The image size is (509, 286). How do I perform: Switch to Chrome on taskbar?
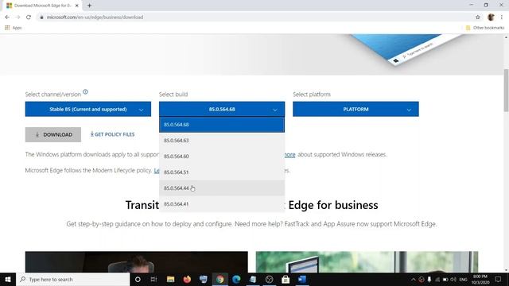220,279
